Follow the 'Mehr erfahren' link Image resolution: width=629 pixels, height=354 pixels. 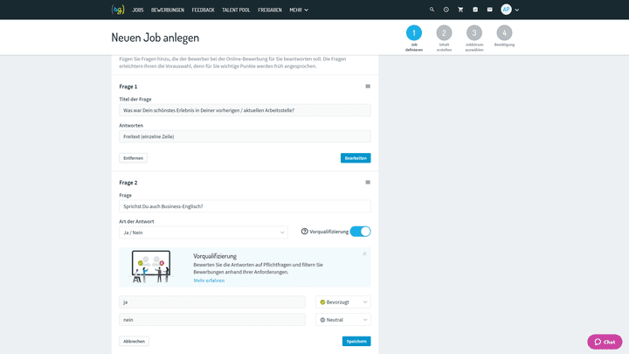point(209,281)
